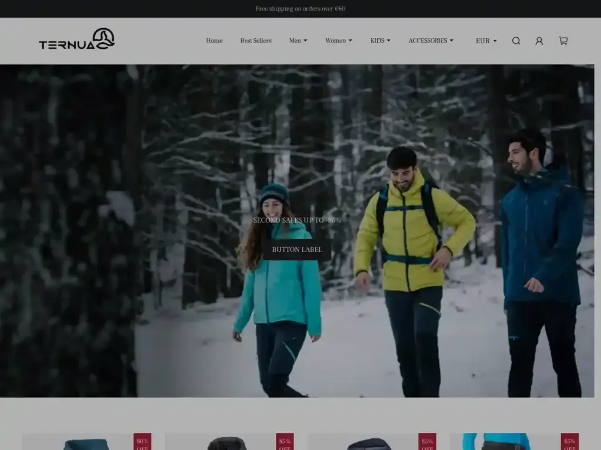Expand the Women dropdown menu
The image size is (601, 450).
[339, 41]
